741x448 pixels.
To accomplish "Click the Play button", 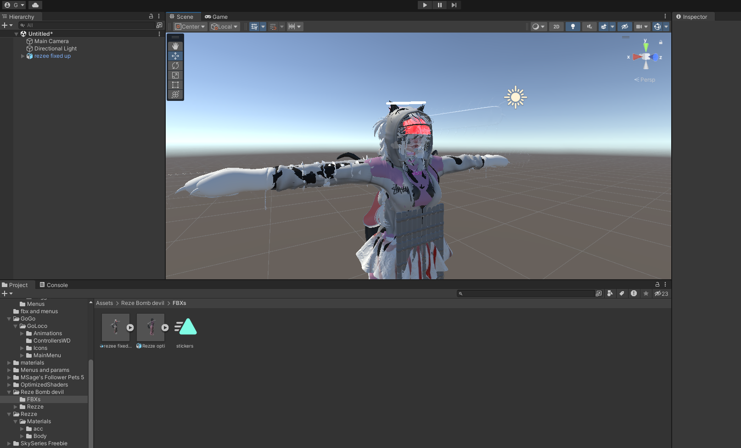I will coord(425,5).
